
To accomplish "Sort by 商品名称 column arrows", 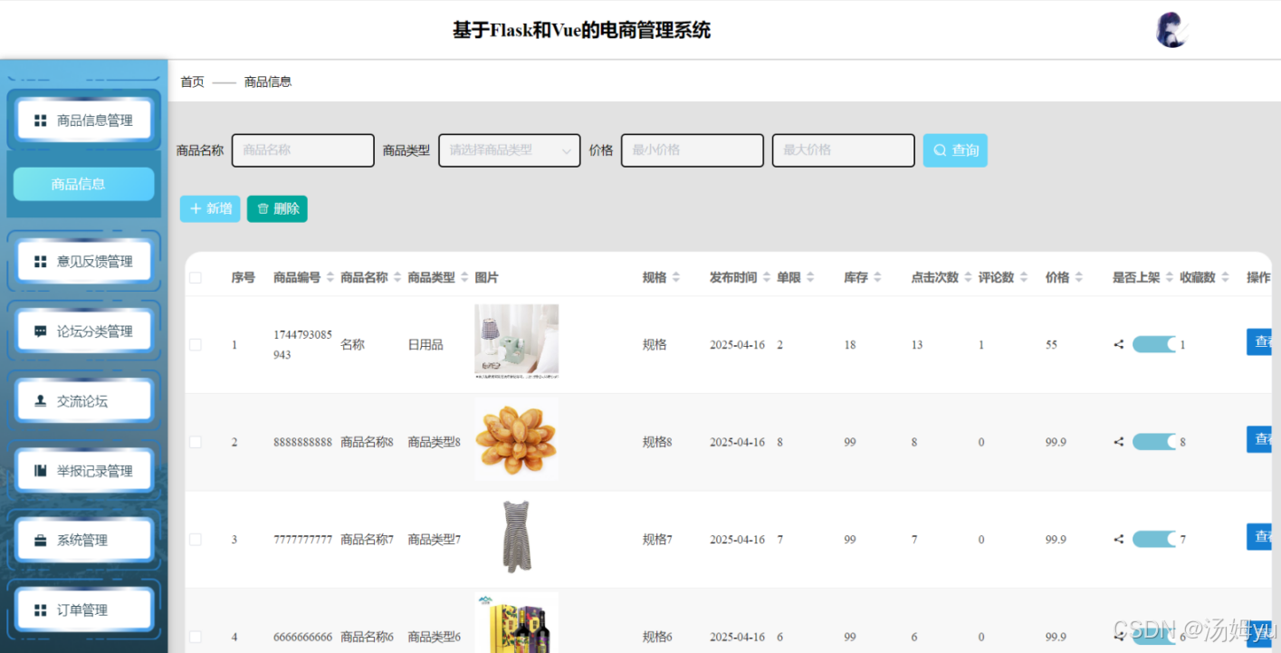I will click(x=397, y=277).
